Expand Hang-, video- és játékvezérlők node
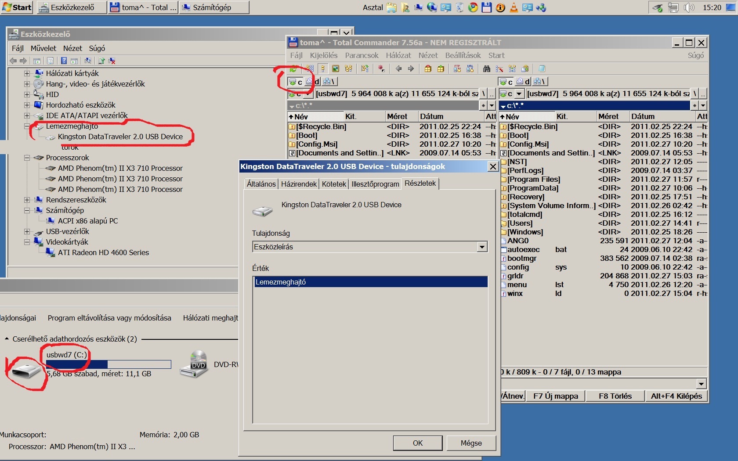 (27, 84)
